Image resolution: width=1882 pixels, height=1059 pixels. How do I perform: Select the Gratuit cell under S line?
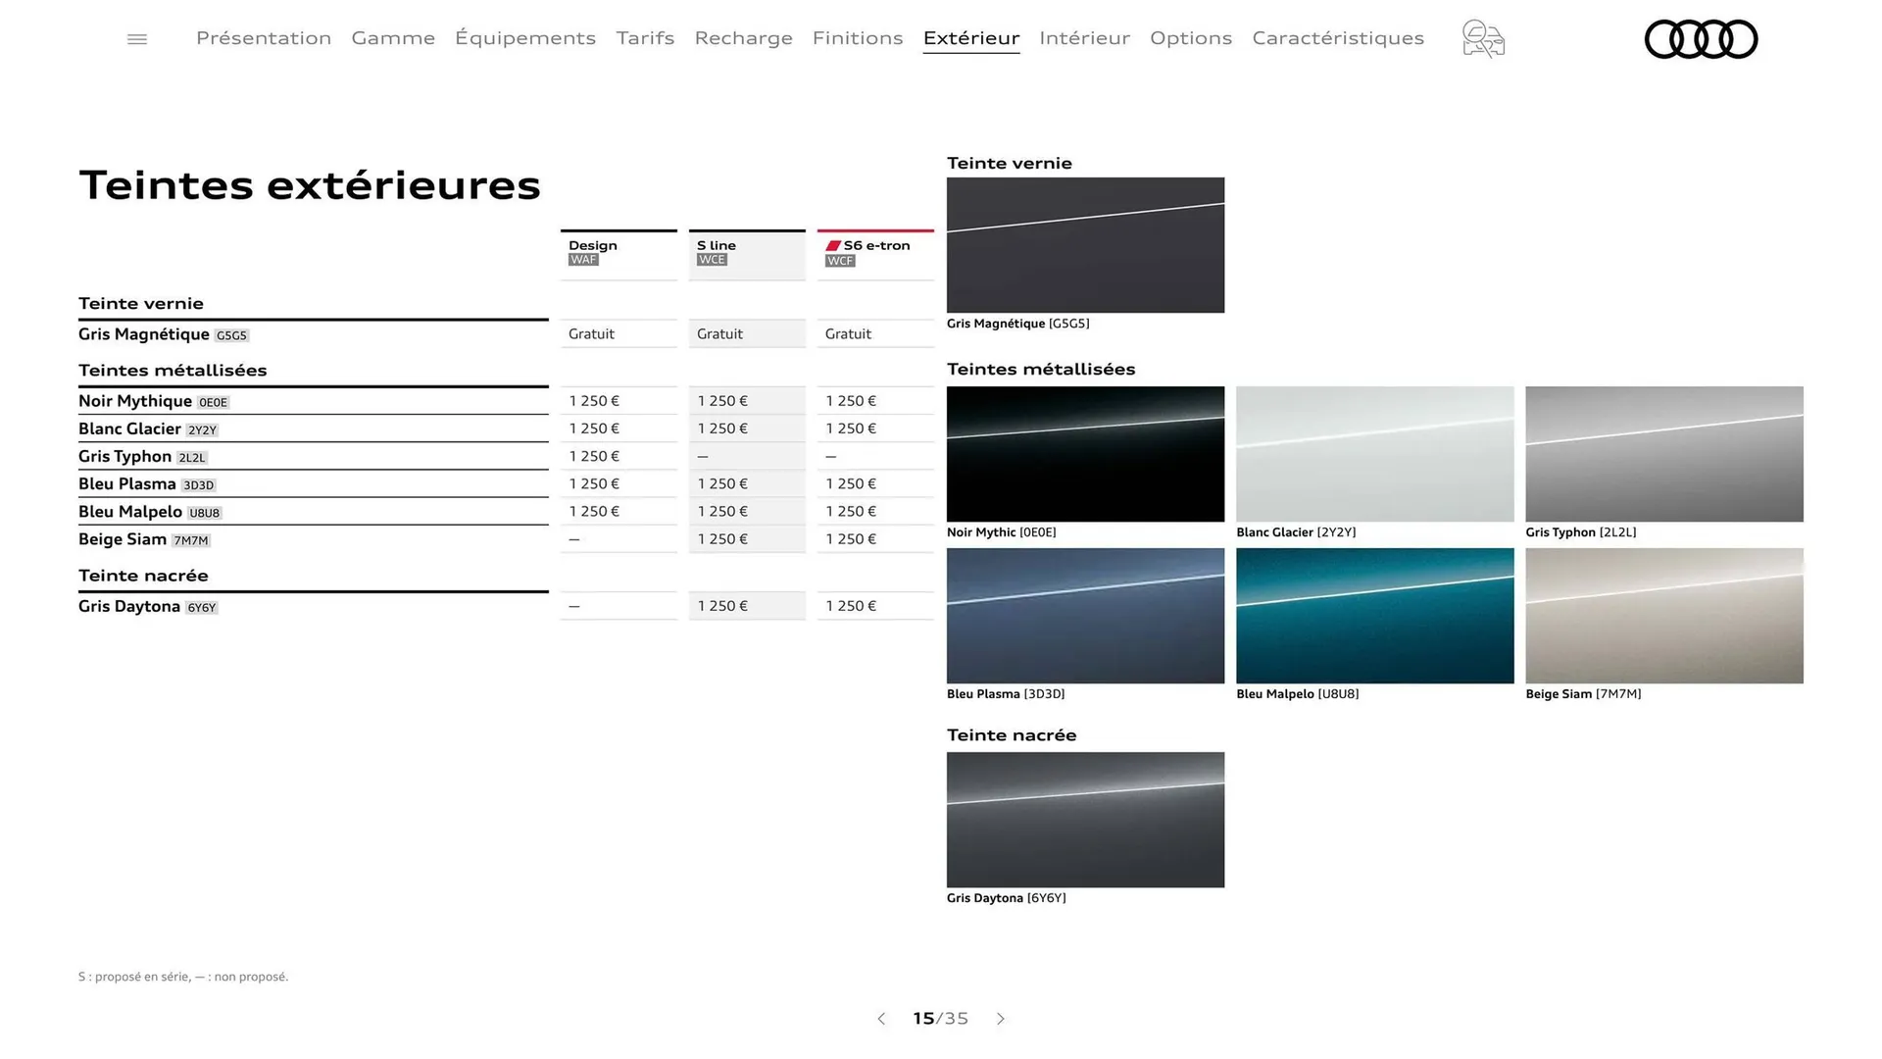click(x=747, y=333)
